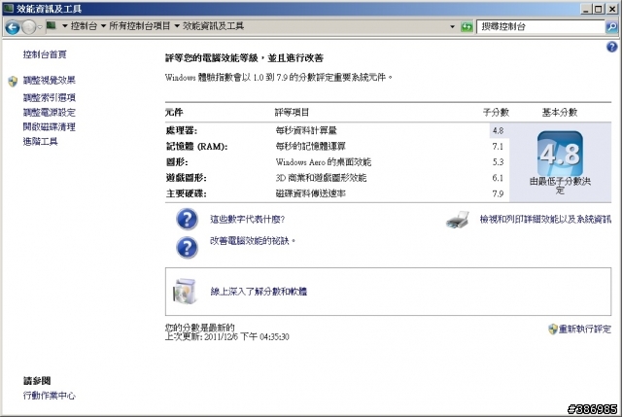623x417 pixels.
Task: Click 控制台 in the address breadcrumb
Action: click(x=84, y=26)
